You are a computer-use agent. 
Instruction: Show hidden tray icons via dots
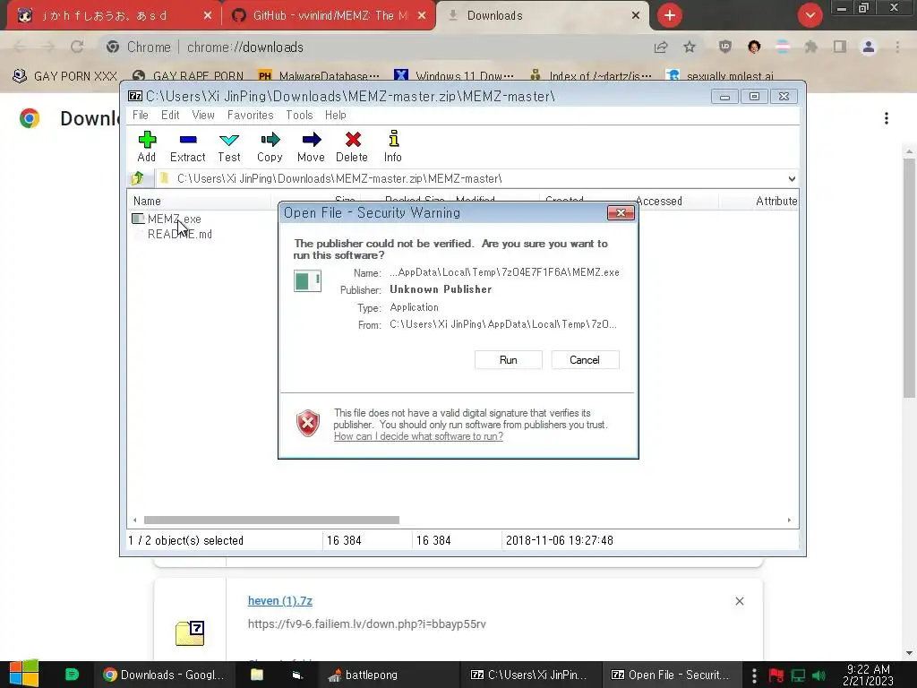[754, 675]
